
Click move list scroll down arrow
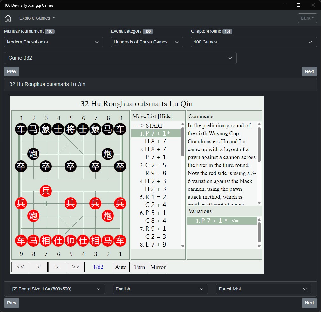183,246
